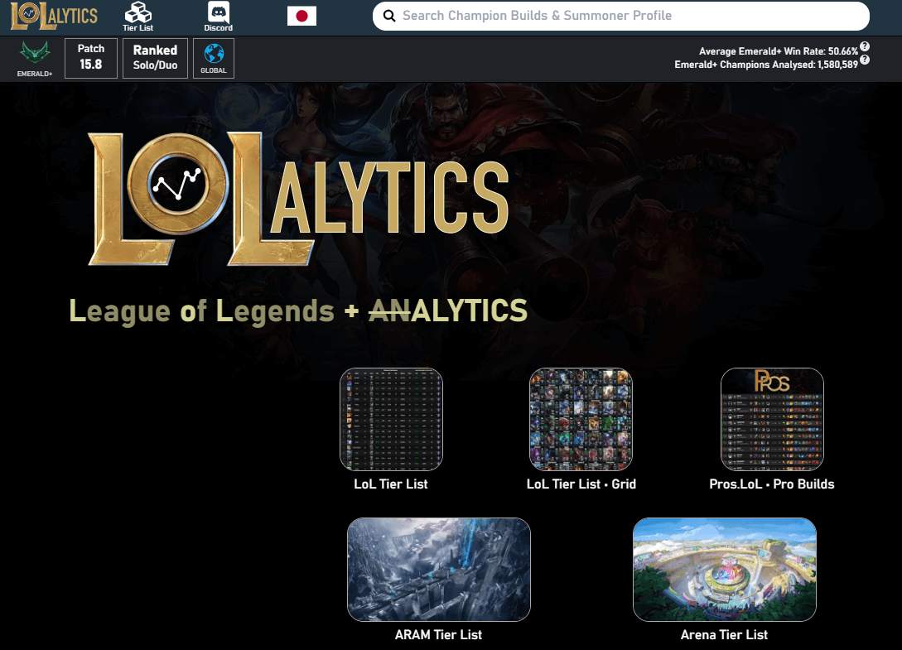
Task: Open the Emerald+ rank filter
Action: [x=35, y=58]
